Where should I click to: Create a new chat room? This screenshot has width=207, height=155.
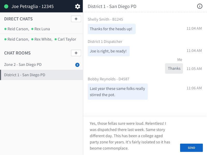[x=76, y=53]
